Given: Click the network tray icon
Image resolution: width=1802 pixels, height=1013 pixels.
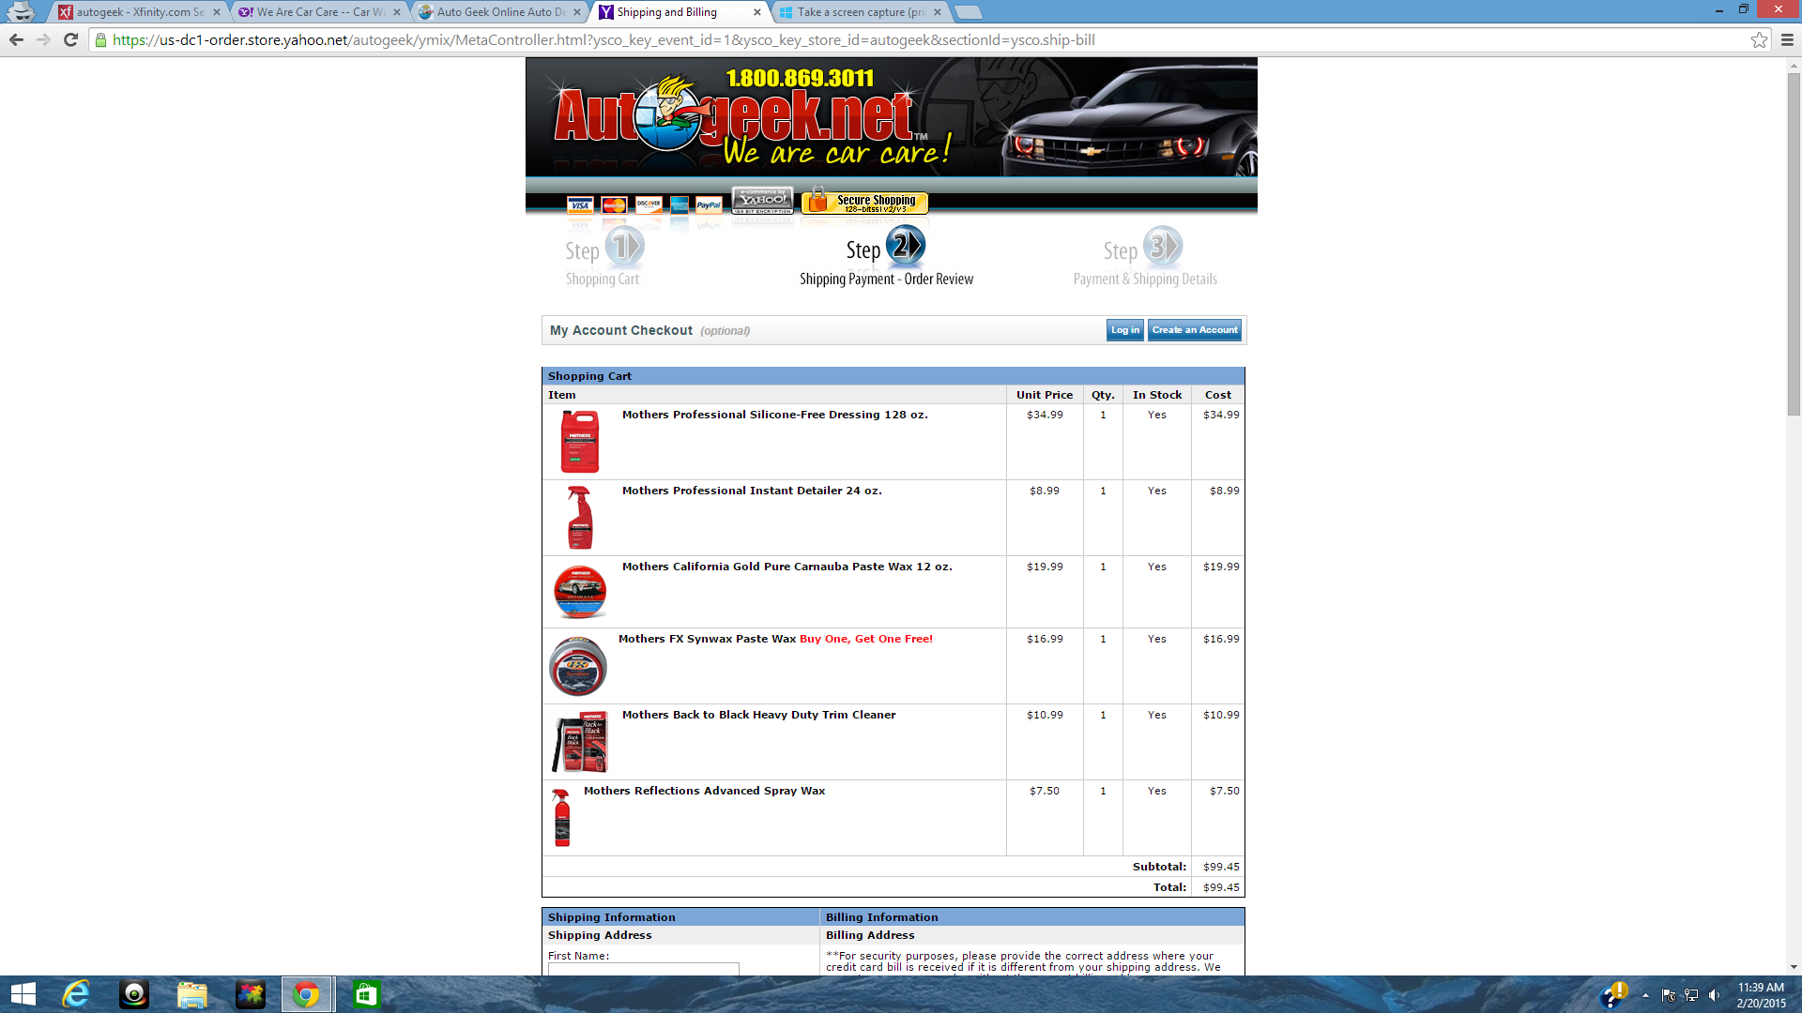Looking at the screenshot, I should pyautogui.click(x=1691, y=995).
